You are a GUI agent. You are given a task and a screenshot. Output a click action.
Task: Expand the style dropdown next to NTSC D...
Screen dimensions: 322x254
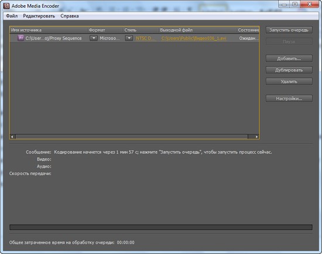click(129, 38)
